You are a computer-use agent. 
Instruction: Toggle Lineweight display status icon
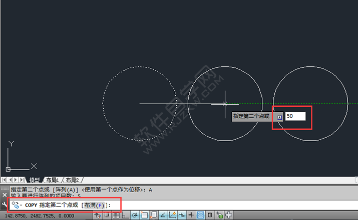point(191,215)
